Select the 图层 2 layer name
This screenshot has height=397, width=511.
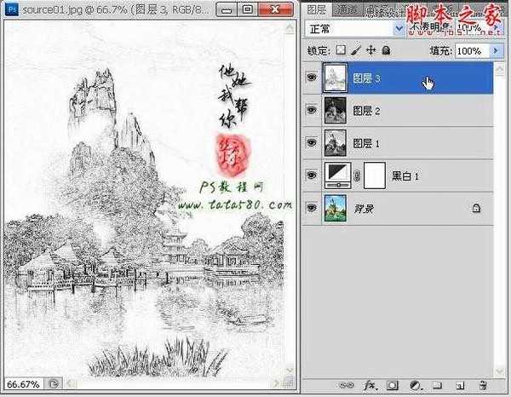(x=366, y=111)
